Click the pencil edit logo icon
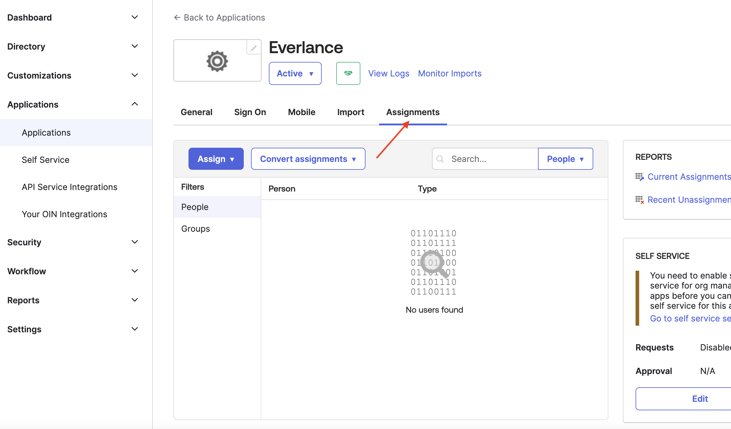731x429 pixels. pyautogui.click(x=253, y=48)
